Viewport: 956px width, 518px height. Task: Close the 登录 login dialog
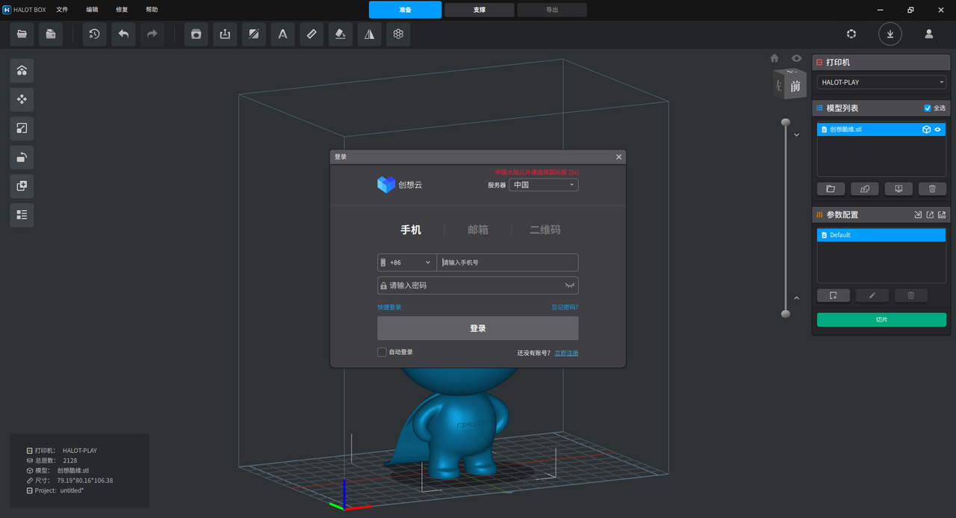tap(618, 157)
